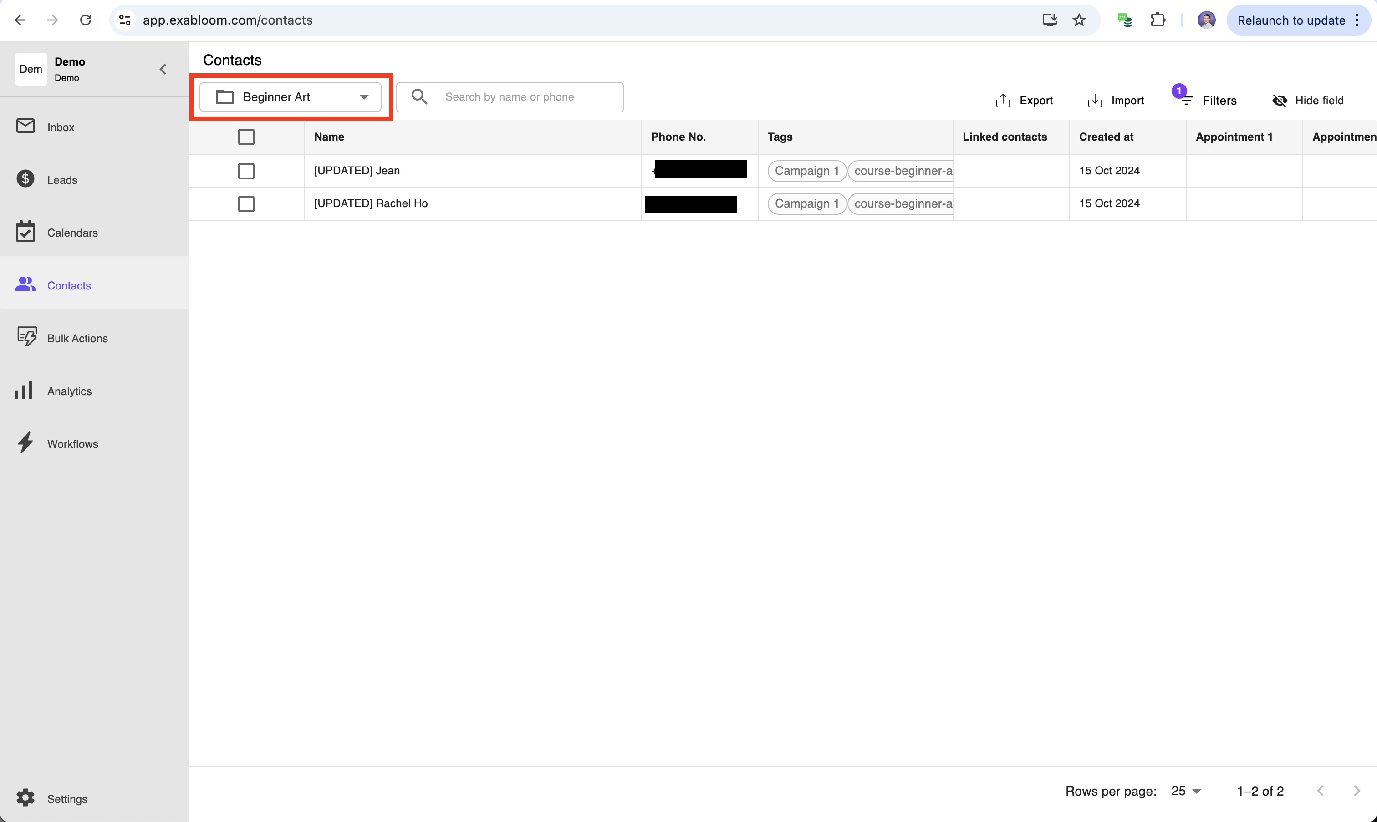Screen dimensions: 1377x822
Task: Click the Bulk Actions icon
Action: 26,337
